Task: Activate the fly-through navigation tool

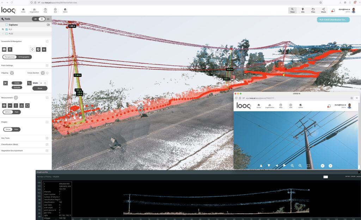Action: coord(44,48)
